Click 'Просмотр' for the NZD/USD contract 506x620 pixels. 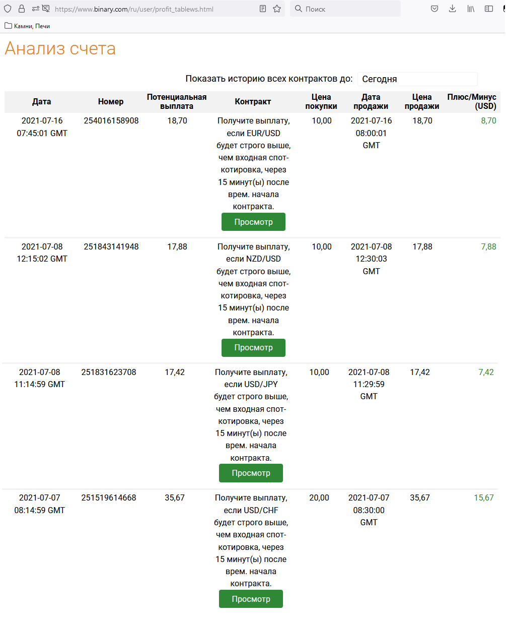pyautogui.click(x=253, y=348)
